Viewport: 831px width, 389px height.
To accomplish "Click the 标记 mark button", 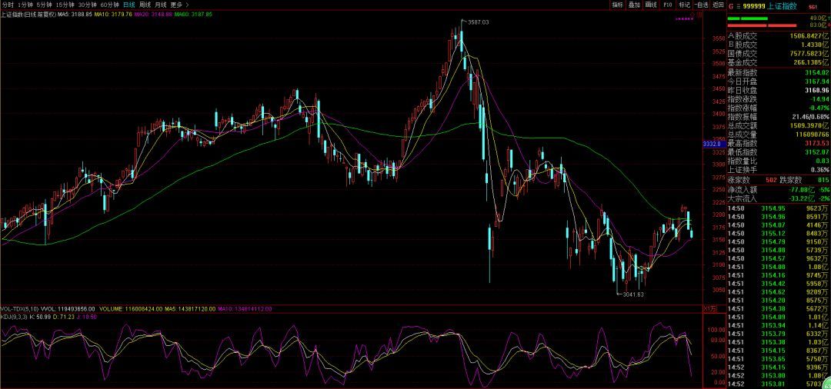I will coord(684,5).
